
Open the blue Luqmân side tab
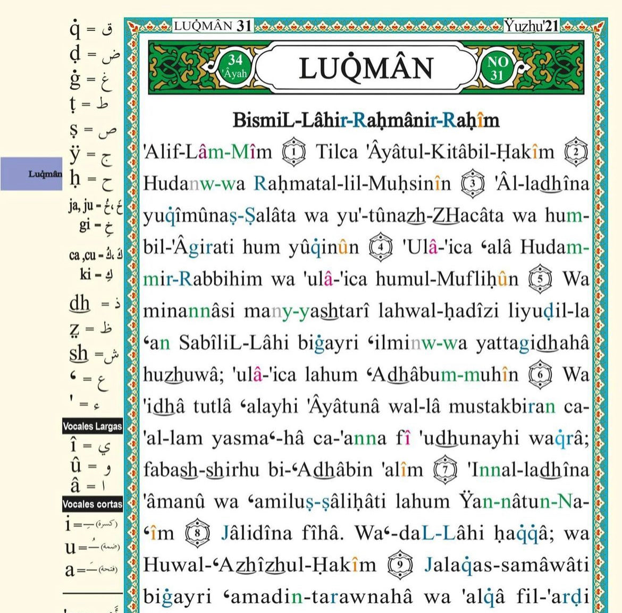(31, 174)
